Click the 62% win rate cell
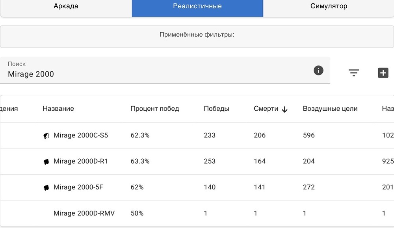Image resolution: width=394 pixels, height=228 pixels. coord(137,187)
